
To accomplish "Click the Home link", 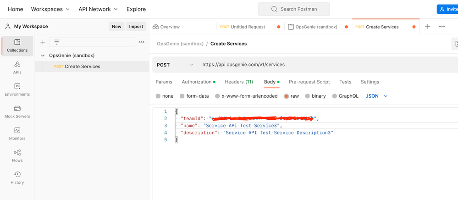I will (16, 9).
